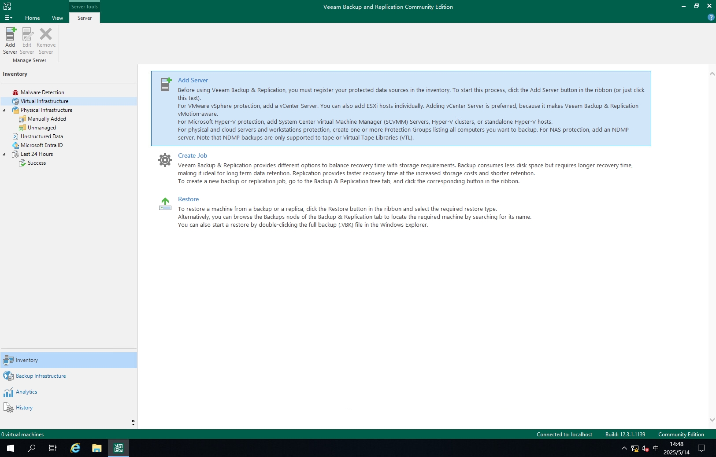Screen dimensions: 716x457
Task: Open the Analytics view
Action: [x=26, y=392]
